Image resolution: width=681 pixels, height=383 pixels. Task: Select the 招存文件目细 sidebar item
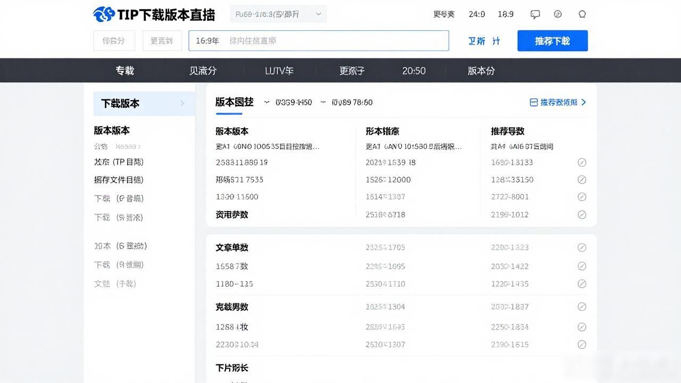click(119, 180)
